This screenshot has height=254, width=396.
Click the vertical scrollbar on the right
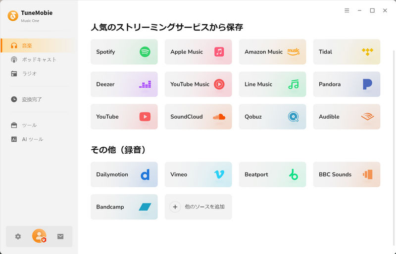point(394,148)
